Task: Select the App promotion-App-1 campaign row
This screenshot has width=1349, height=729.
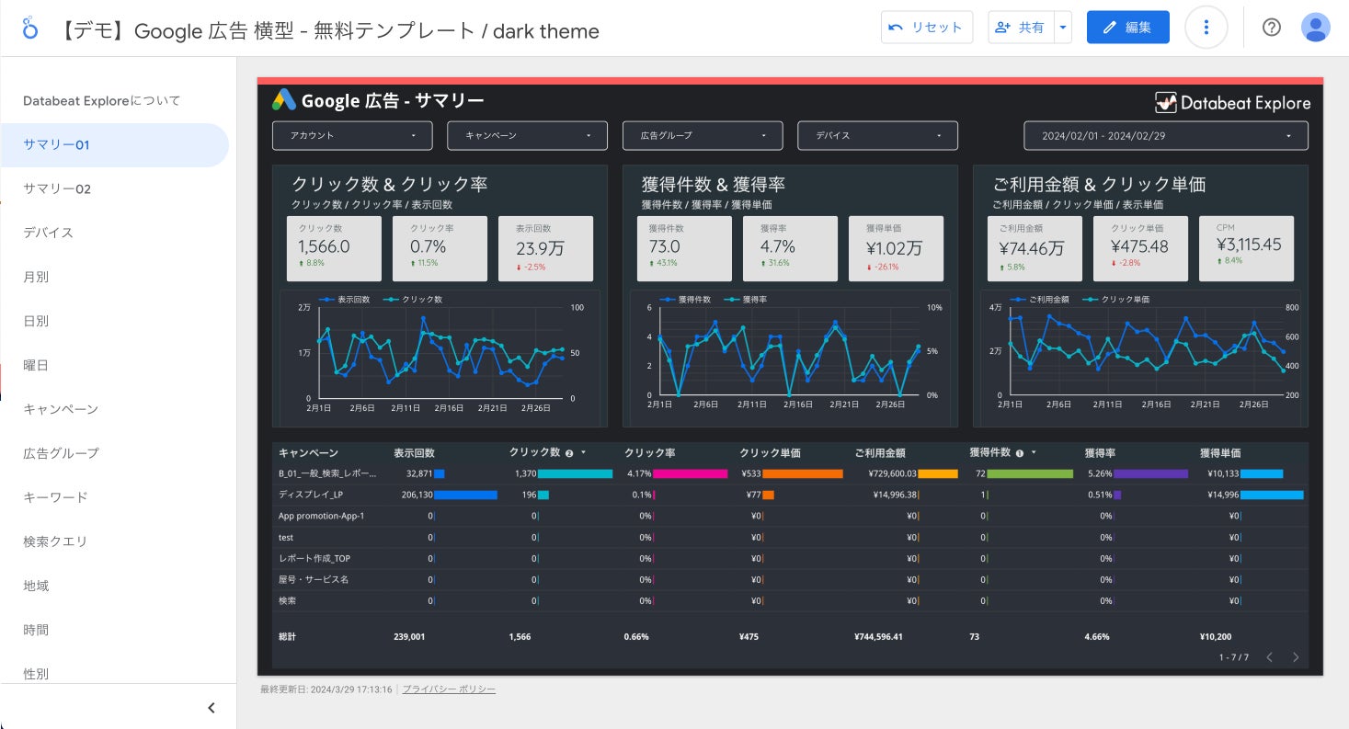Action: [788, 516]
